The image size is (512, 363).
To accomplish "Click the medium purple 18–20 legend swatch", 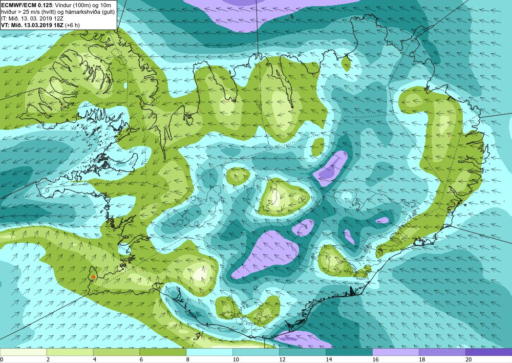I will pos(442,352).
